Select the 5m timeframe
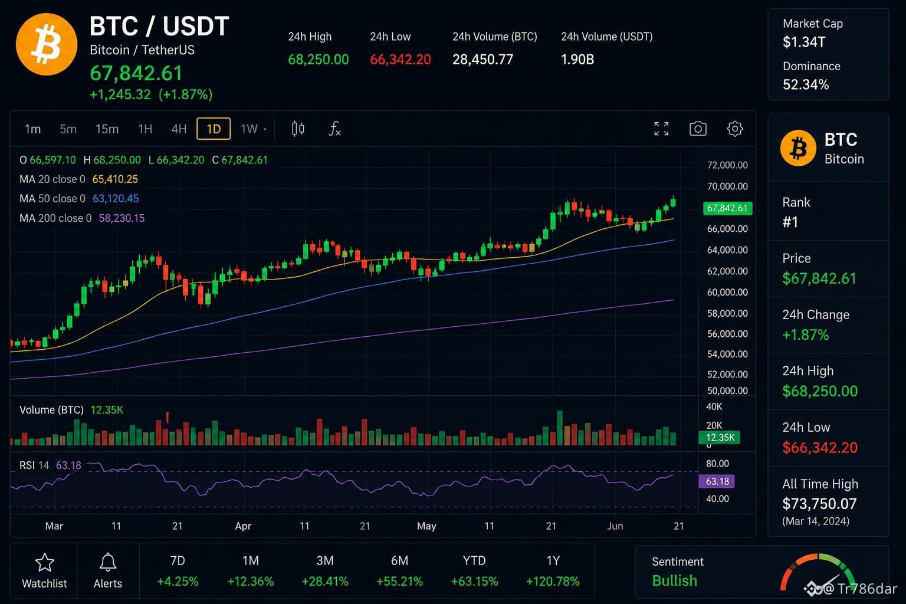The image size is (906, 604). 68,129
